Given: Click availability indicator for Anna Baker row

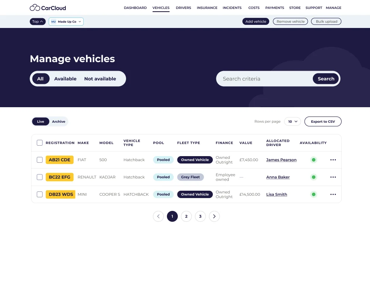Looking at the screenshot, I should tap(314, 177).
